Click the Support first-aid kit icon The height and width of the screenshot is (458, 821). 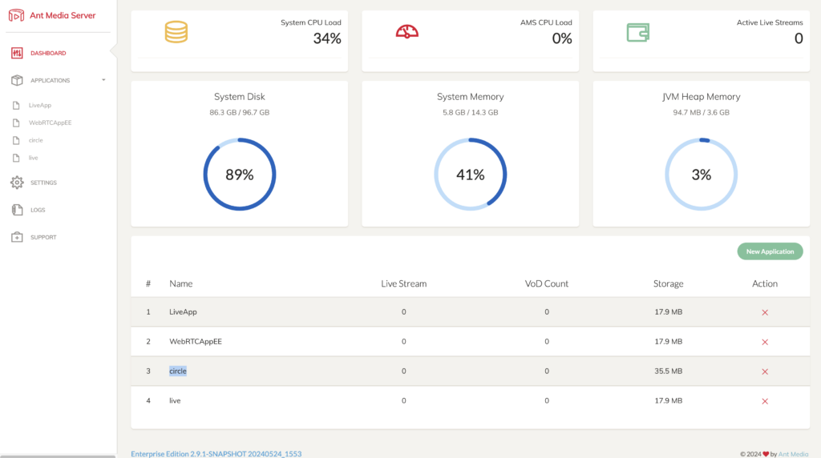pos(17,237)
